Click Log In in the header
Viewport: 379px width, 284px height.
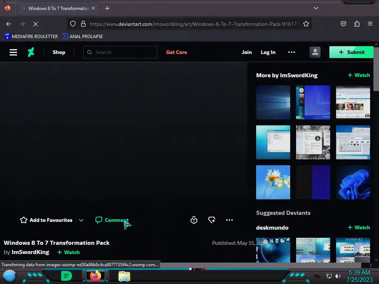click(268, 52)
